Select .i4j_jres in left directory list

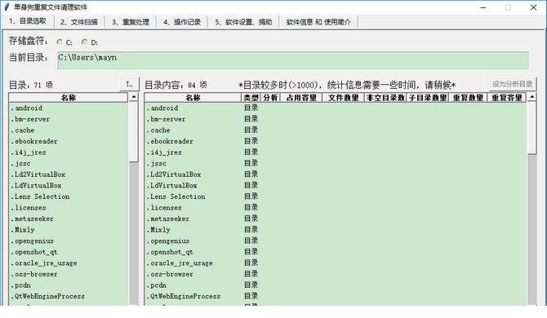pos(69,152)
